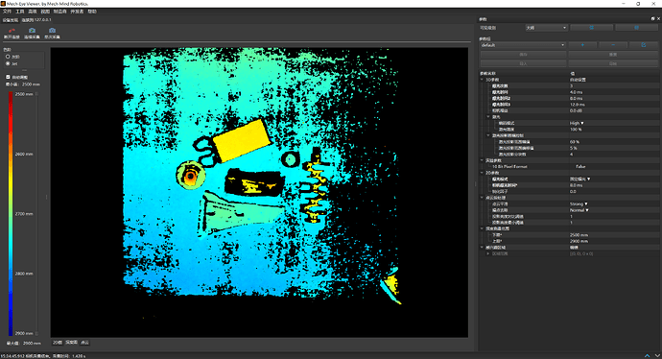Image resolution: width=662 pixels, height=359 pixels.
Task: Click the export parameter group button
Action: [613, 63]
